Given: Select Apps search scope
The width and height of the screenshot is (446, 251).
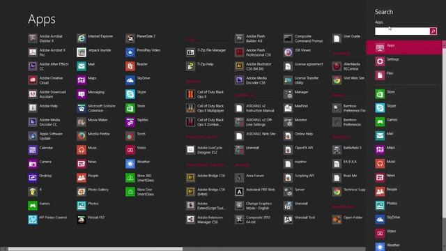Looking at the screenshot, I should [404, 47].
